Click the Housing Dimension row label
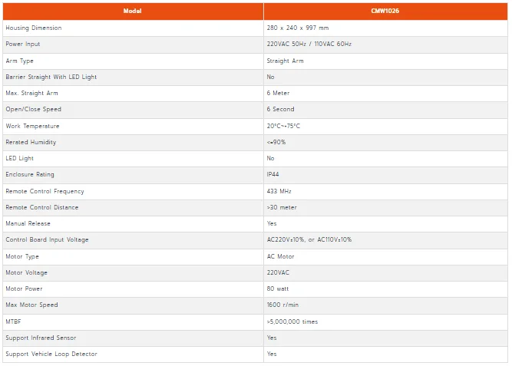Viewport: 512px width, 366px height. pyautogui.click(x=34, y=28)
